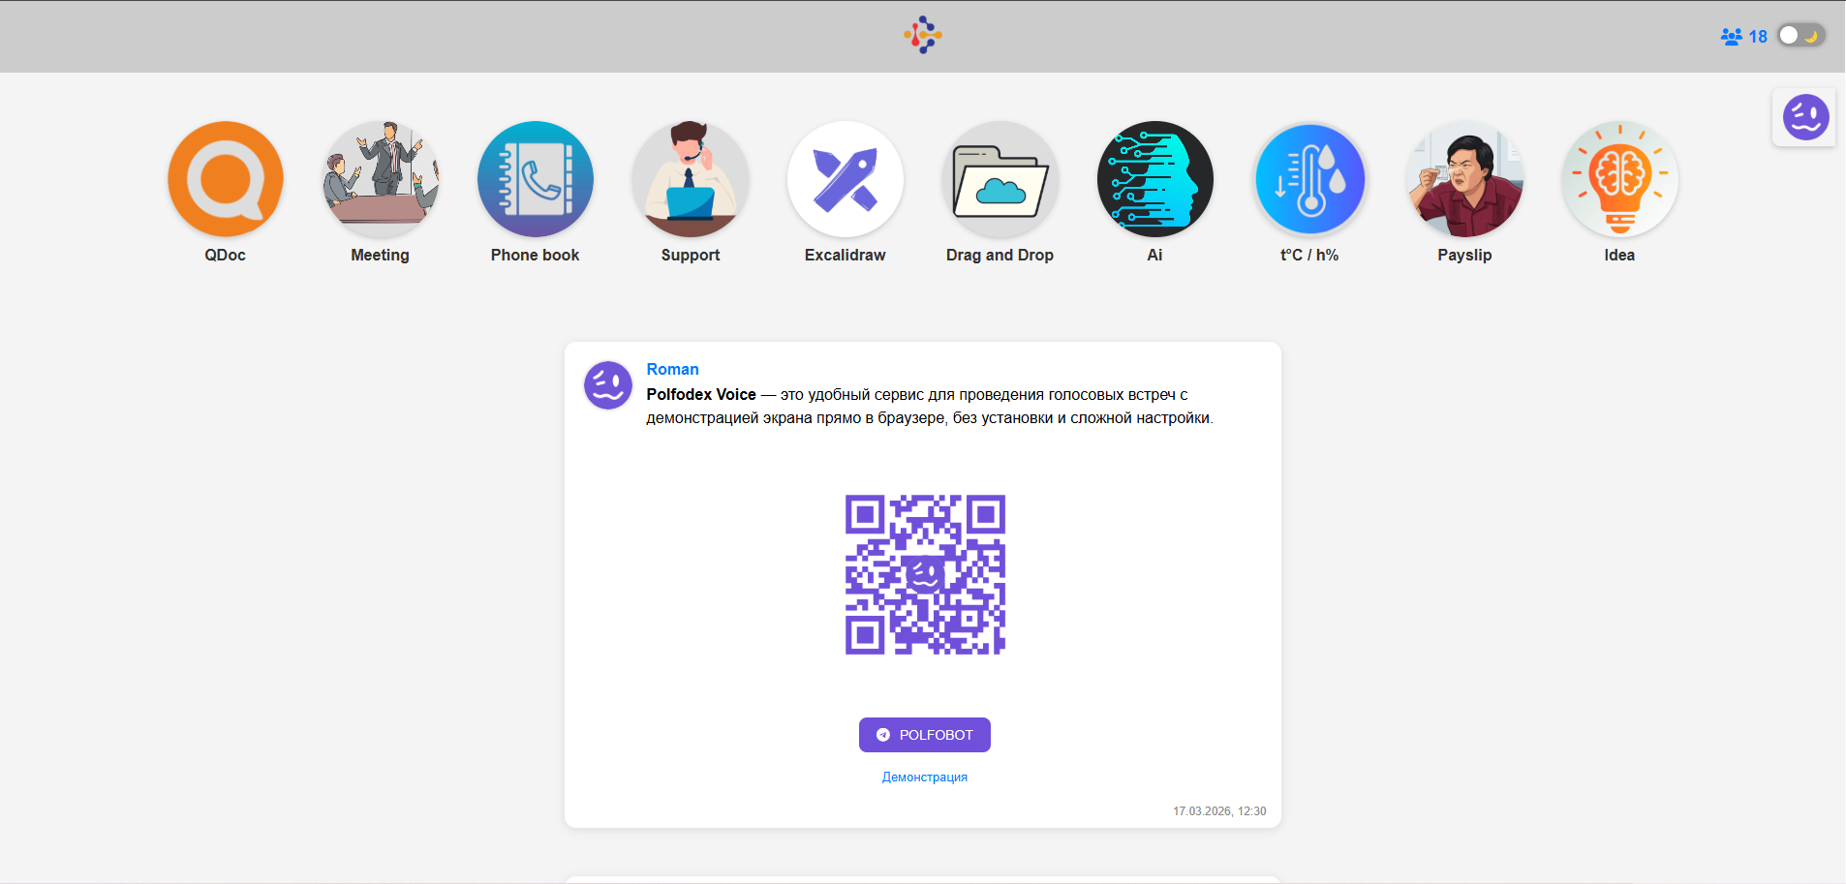Click the Payslip label text
The height and width of the screenshot is (884, 1846).
[1465, 256]
